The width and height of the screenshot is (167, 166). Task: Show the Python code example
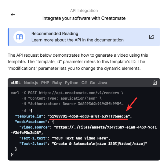71,83
